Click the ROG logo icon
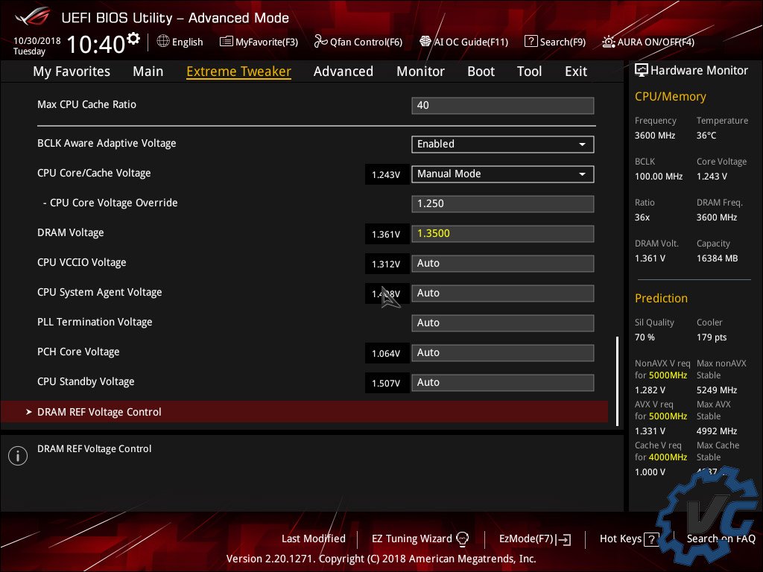Viewport: 763px width, 572px height. coord(33,16)
